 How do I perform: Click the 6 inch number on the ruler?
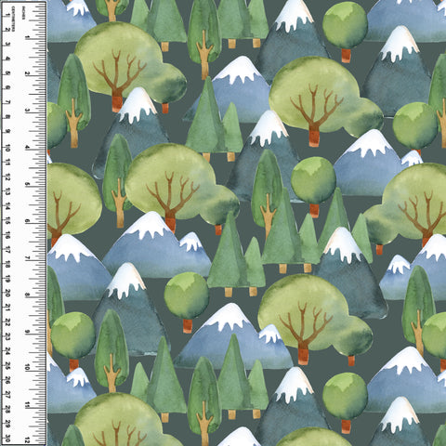pyautogui.click(x=28, y=221)
